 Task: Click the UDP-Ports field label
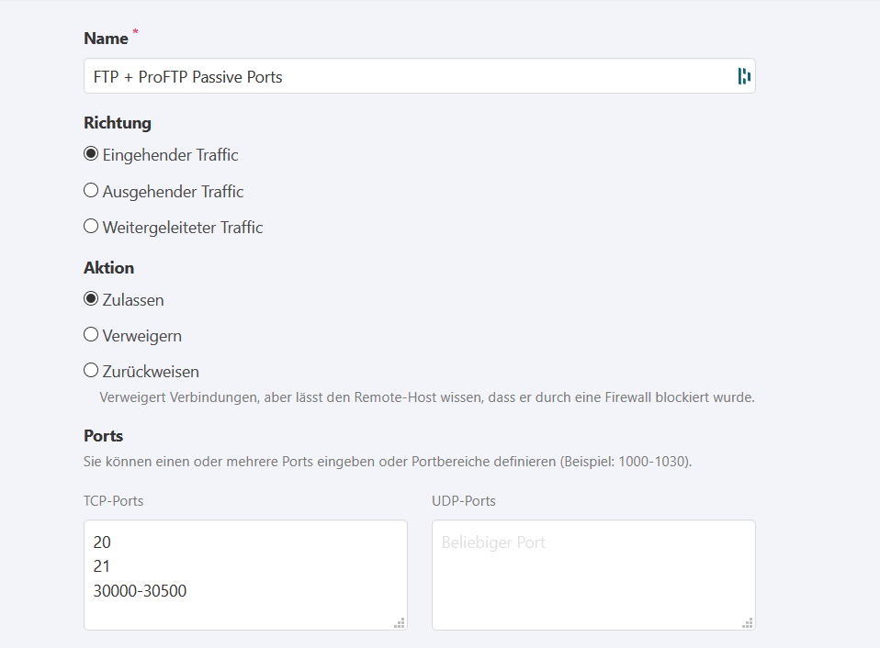[x=463, y=501]
